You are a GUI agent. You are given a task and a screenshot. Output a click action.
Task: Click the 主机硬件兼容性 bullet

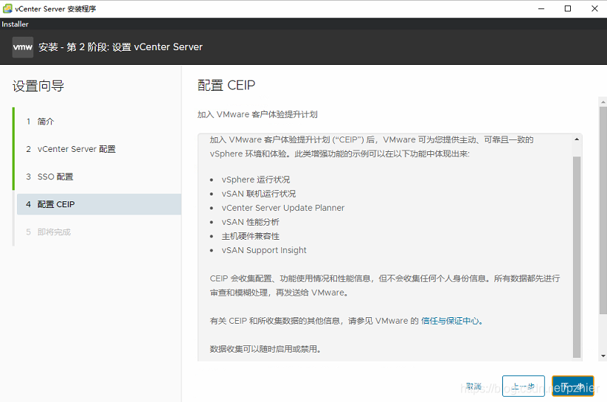pyautogui.click(x=251, y=236)
